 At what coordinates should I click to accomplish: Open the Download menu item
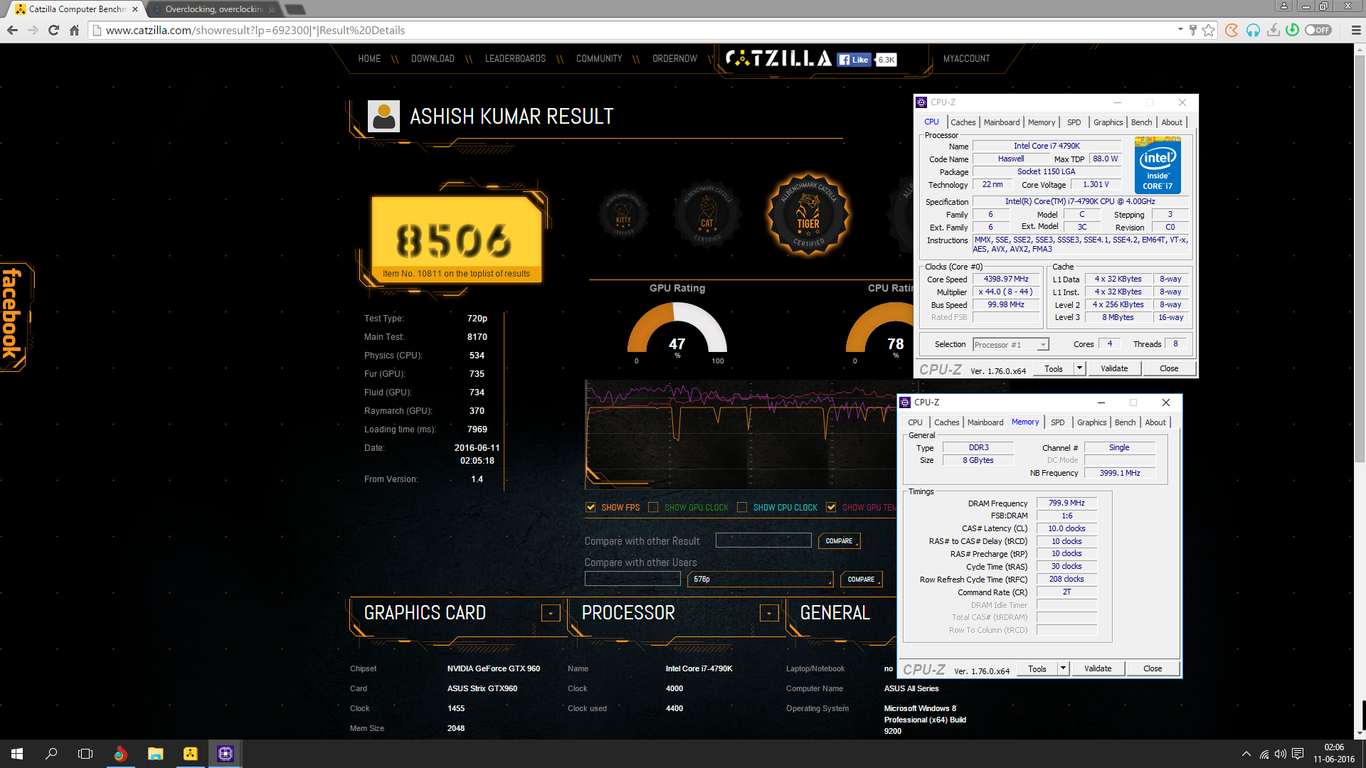tap(433, 59)
